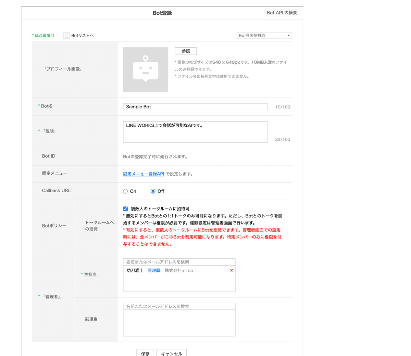Click the 10/100 character counter
Screen dimensions: 411x356
(x=283, y=107)
